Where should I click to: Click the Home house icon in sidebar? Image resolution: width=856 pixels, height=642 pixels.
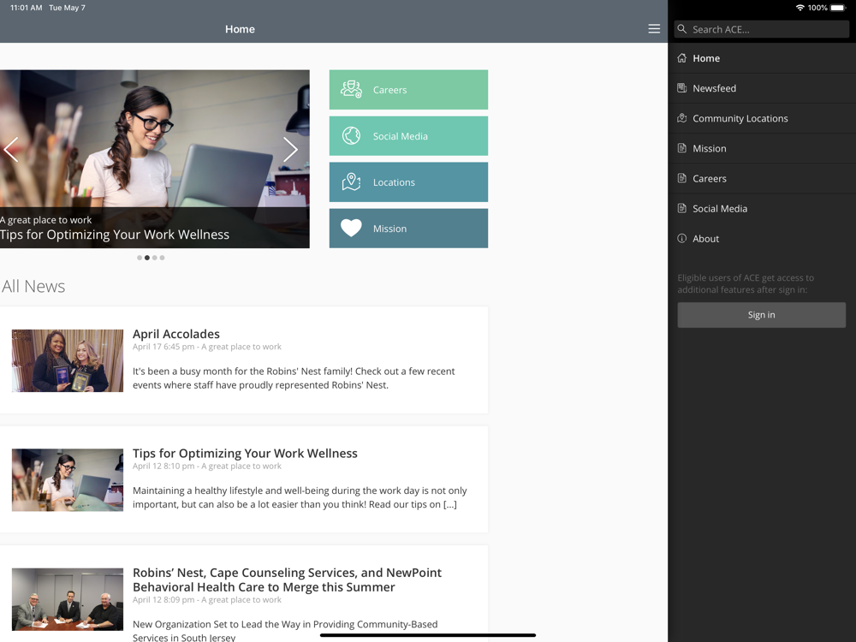coord(682,58)
